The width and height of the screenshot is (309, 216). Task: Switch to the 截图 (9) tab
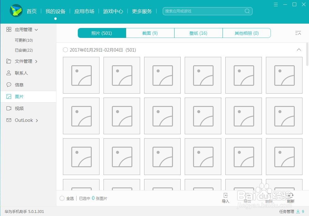150,33
